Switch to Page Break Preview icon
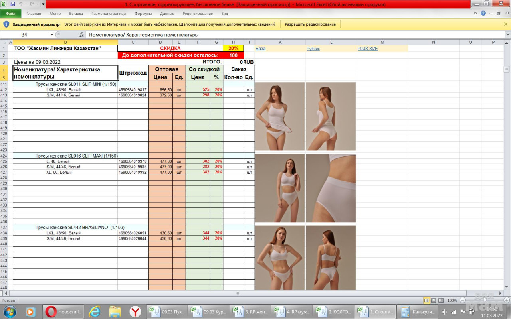The width and height of the screenshot is (511, 319). click(441, 300)
